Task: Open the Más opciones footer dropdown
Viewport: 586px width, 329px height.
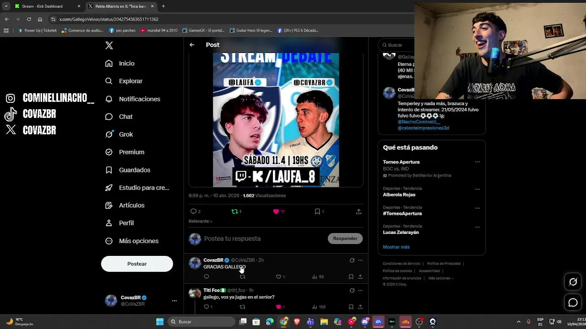Action: coord(441,278)
